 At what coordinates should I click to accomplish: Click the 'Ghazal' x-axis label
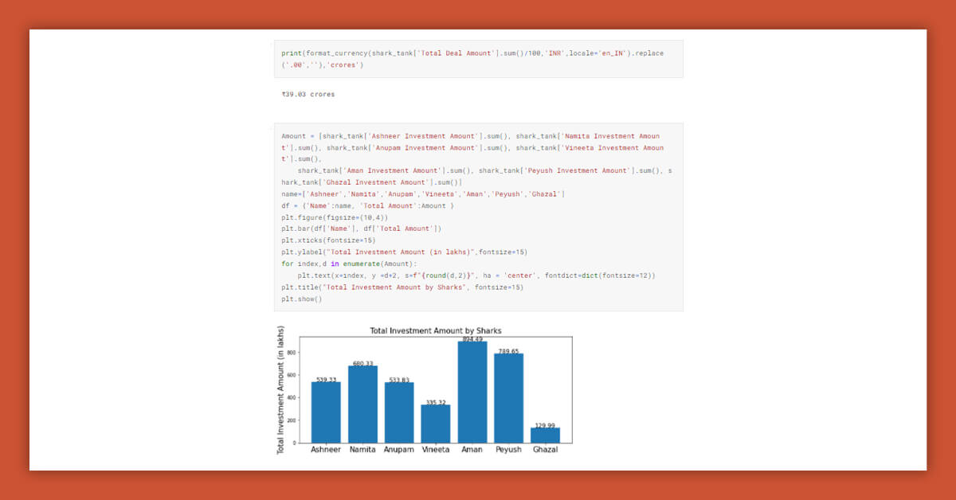point(546,450)
